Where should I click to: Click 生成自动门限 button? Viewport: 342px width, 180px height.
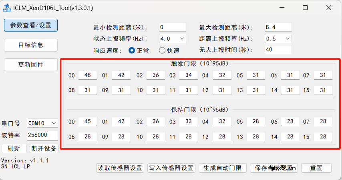pos(223,168)
